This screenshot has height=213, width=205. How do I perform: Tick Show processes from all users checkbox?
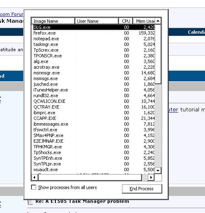click(x=33, y=187)
